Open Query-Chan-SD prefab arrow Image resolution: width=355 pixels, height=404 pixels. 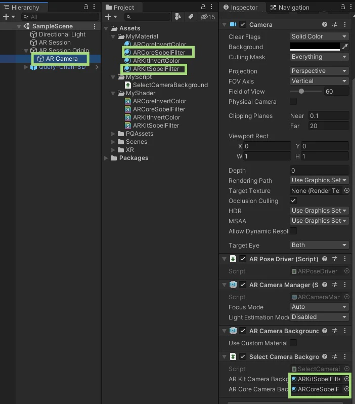(97, 67)
